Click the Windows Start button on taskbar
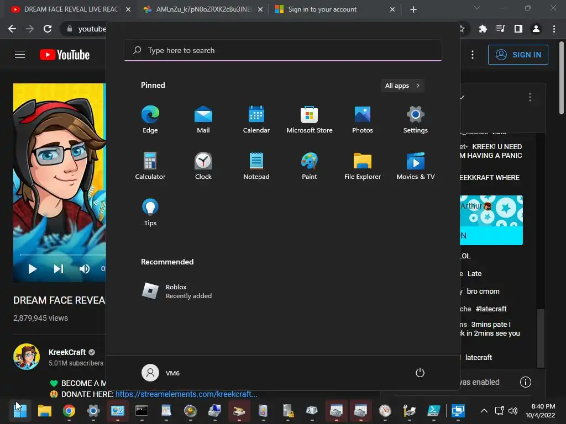The width and height of the screenshot is (566, 424). pos(20,410)
